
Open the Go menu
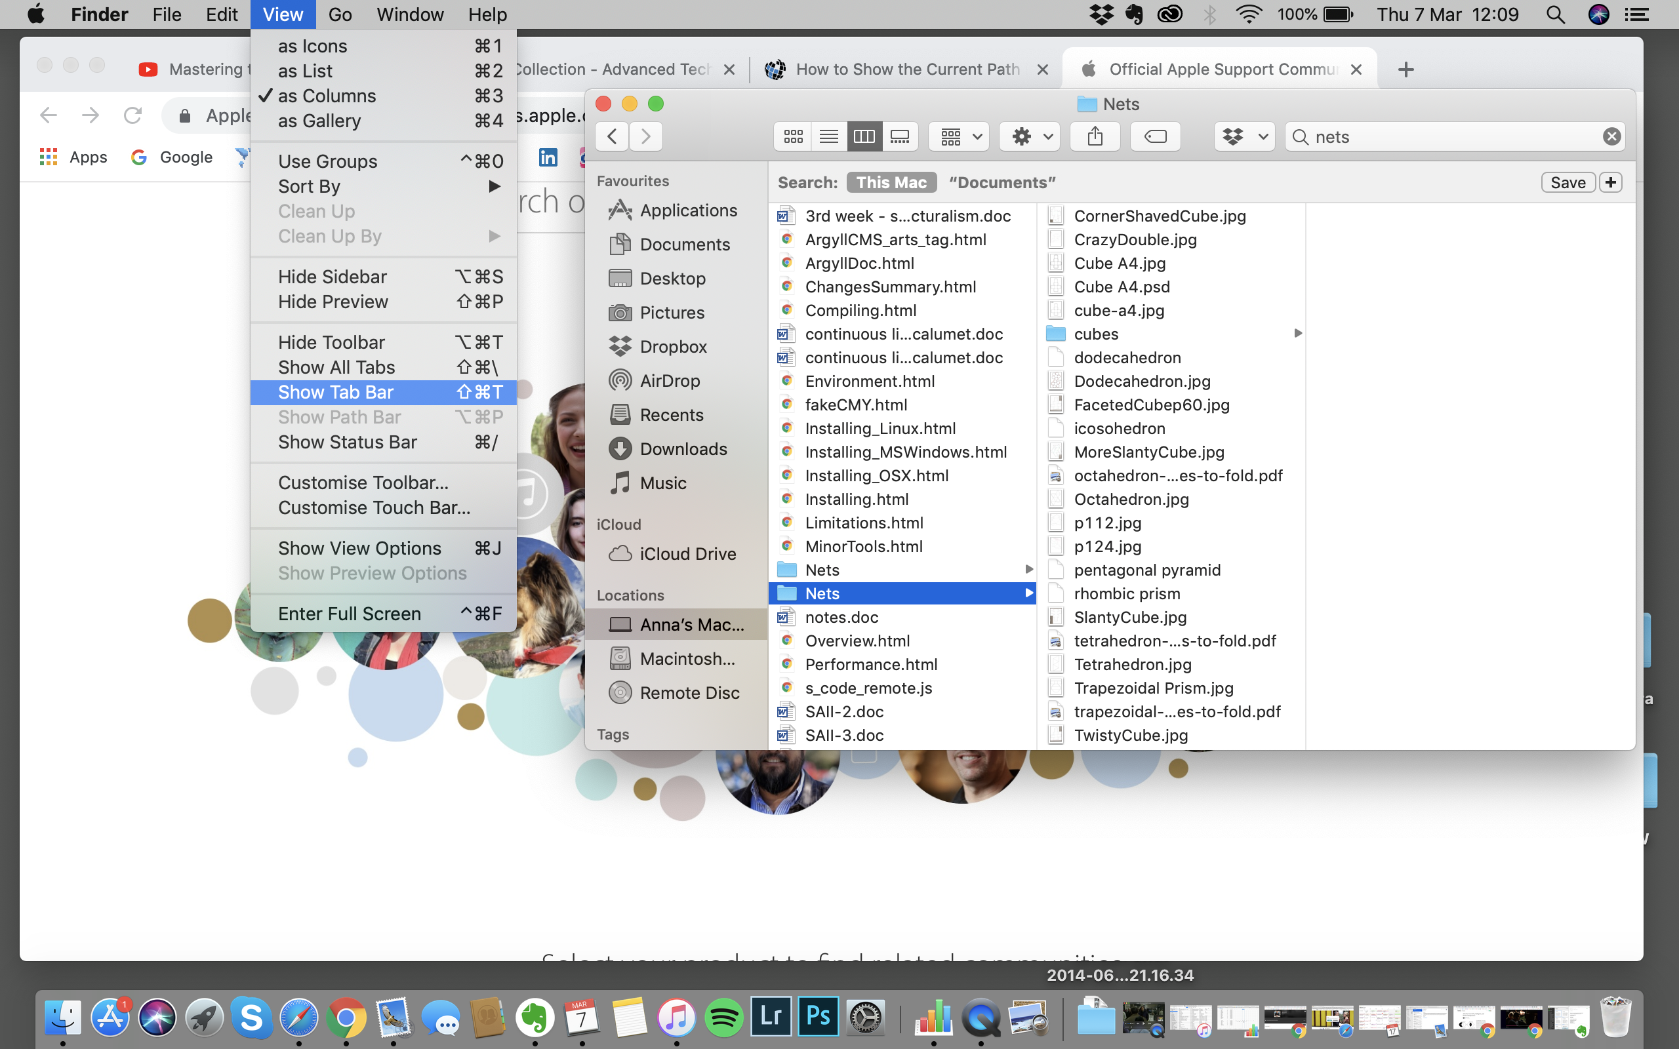[339, 14]
